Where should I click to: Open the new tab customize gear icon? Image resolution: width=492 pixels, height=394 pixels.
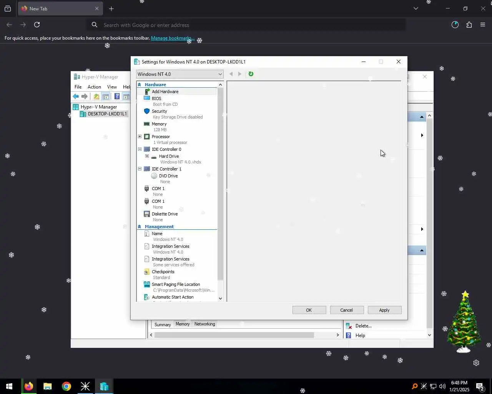click(x=476, y=363)
